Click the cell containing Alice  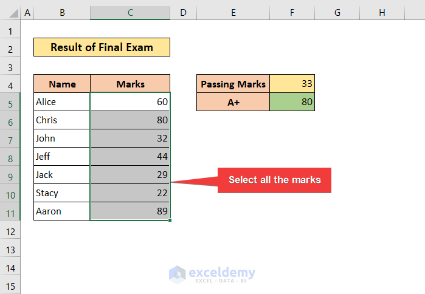[62, 102]
